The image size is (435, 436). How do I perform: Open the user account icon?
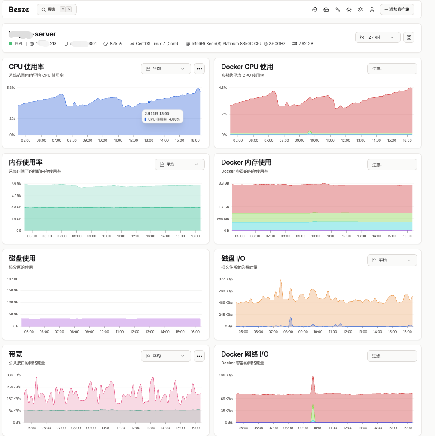point(372,9)
